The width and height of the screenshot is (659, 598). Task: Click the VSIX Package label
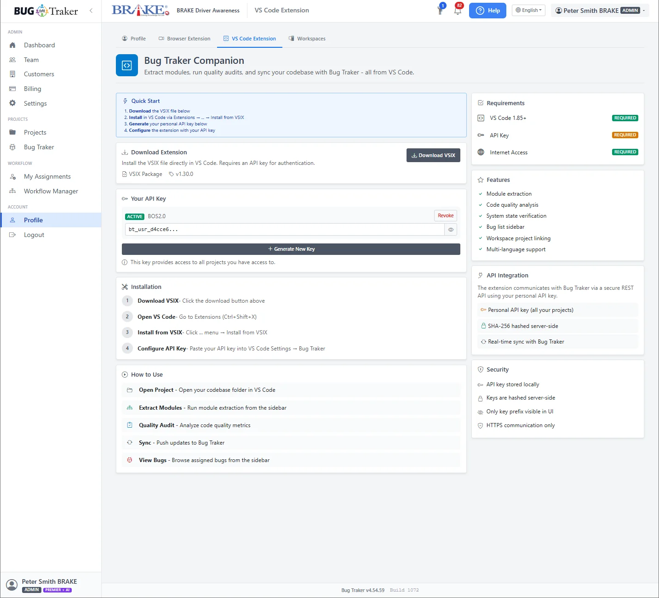(142, 174)
